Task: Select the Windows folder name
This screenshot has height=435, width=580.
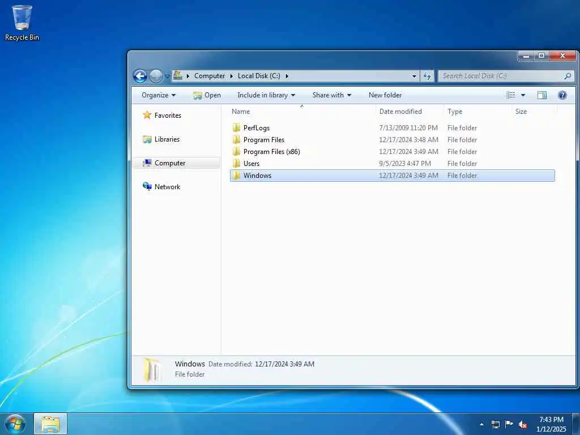Action: 257,176
